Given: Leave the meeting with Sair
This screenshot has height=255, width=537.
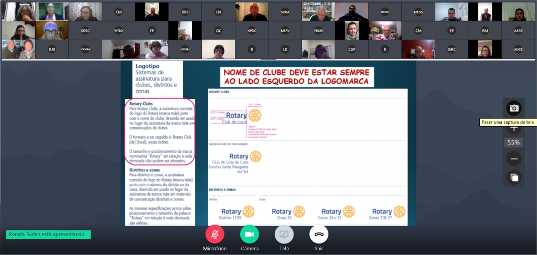Looking at the screenshot, I should click(x=318, y=234).
